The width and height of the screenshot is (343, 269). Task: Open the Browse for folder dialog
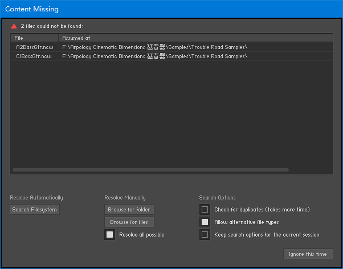click(x=129, y=210)
